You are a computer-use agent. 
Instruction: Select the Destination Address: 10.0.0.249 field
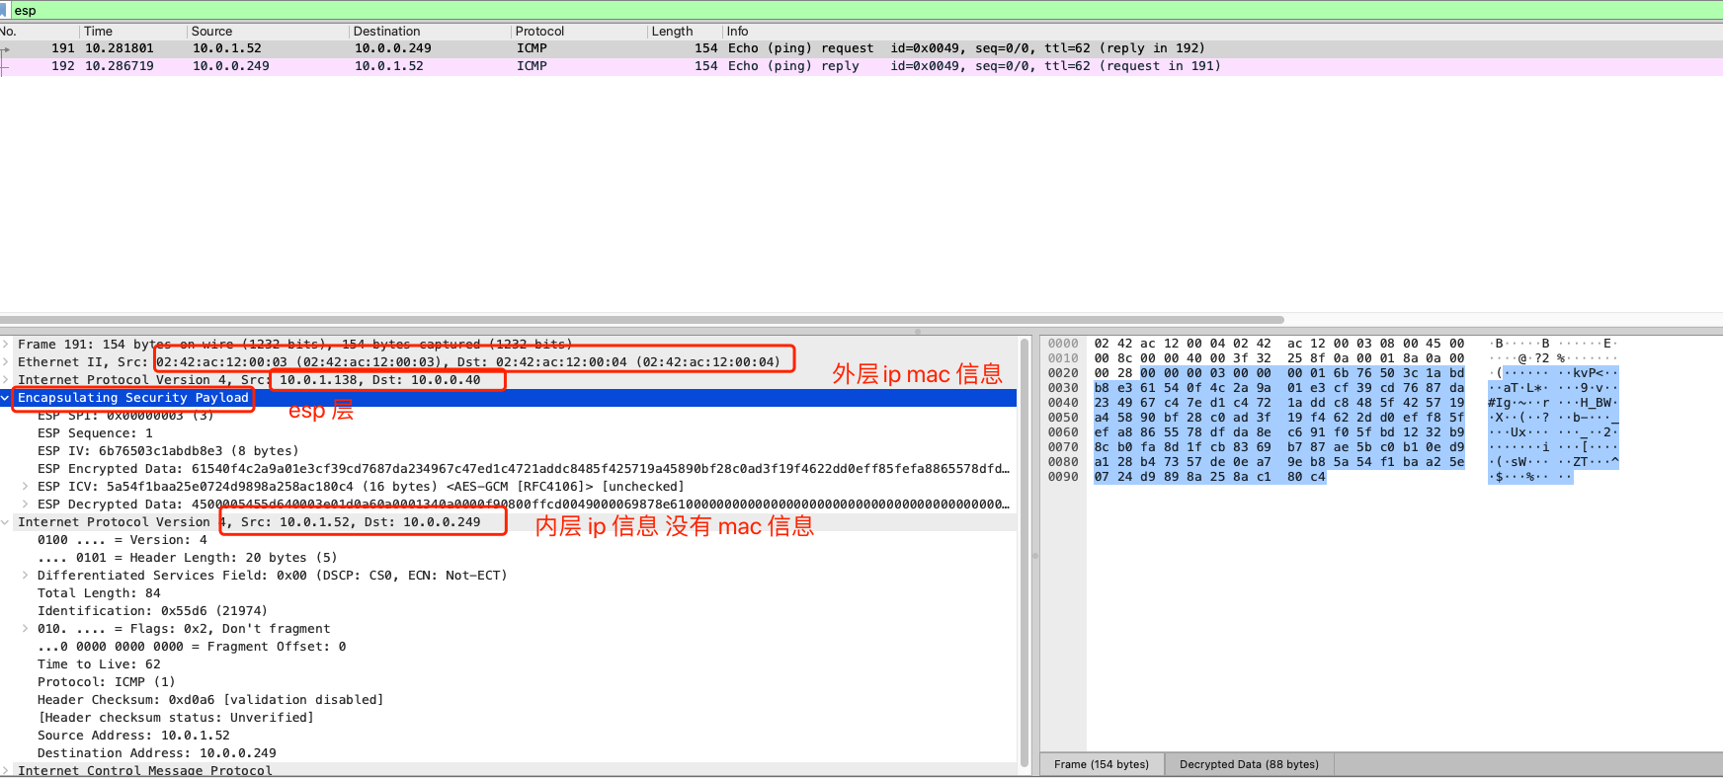click(x=157, y=753)
